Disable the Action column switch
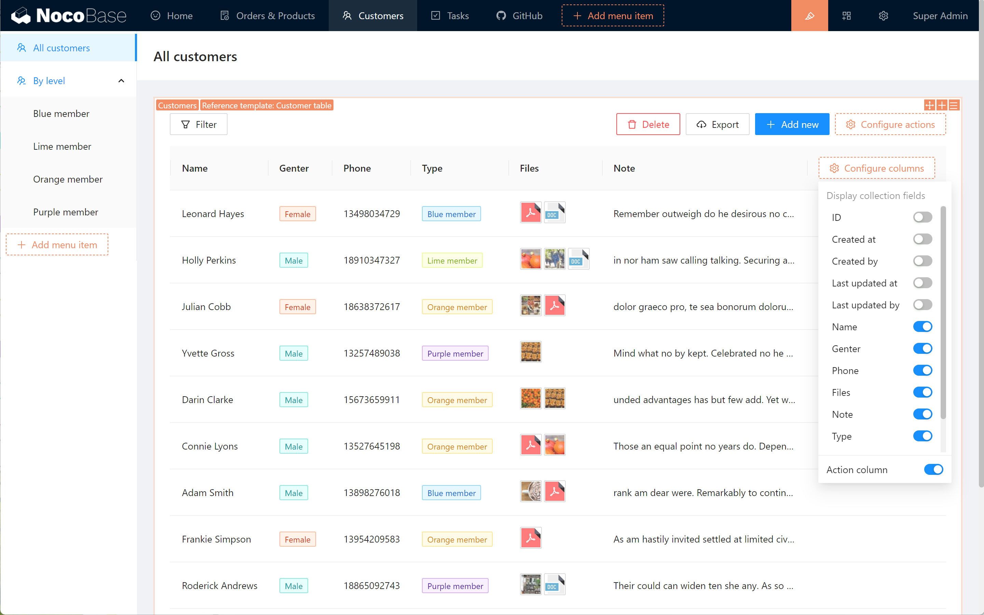Image resolution: width=984 pixels, height=615 pixels. pyautogui.click(x=933, y=469)
